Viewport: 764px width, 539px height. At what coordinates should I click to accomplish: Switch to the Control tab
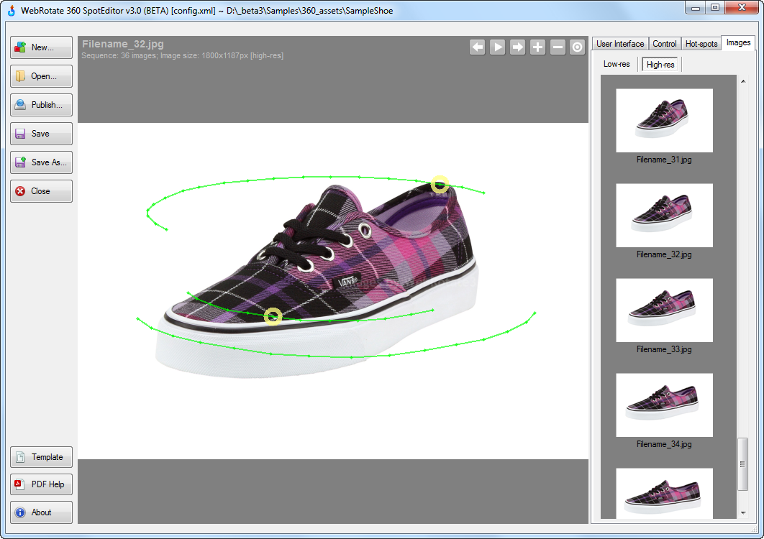665,44
